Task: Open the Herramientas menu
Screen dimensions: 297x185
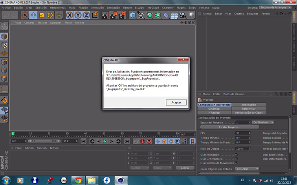Action: [58, 7]
